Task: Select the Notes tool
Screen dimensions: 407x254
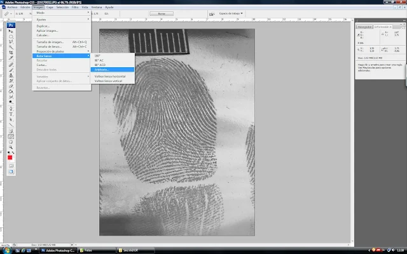Action: tap(11, 131)
